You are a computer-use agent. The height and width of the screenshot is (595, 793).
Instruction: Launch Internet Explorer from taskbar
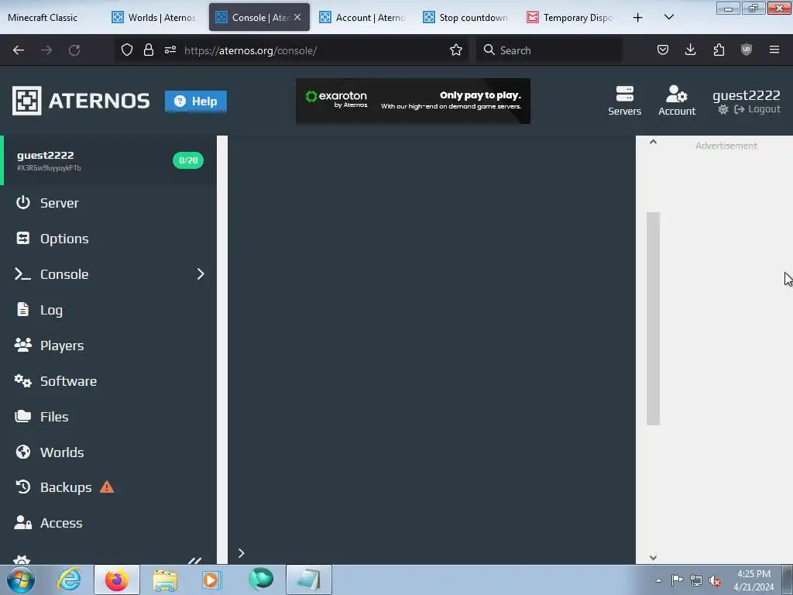tap(69, 580)
